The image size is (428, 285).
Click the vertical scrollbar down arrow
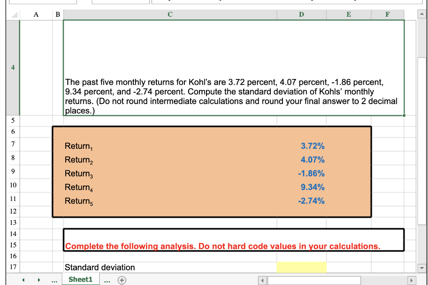(422, 267)
